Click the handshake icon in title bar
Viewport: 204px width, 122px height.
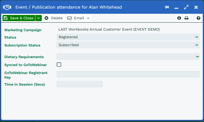point(7,7)
